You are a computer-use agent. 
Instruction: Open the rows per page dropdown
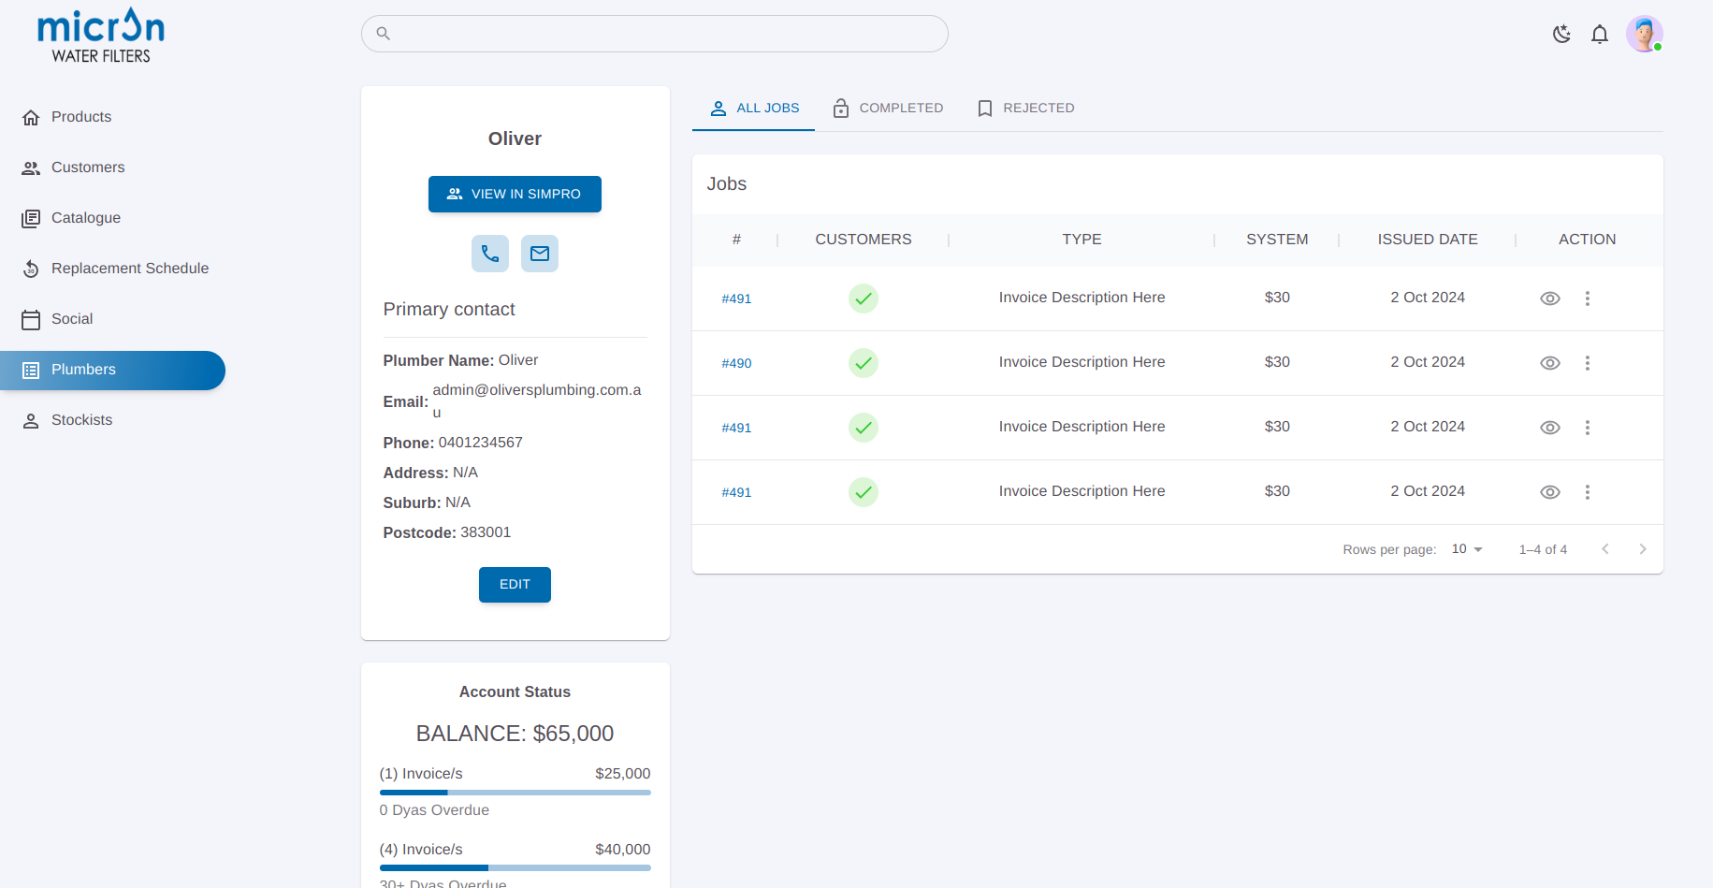(1467, 549)
